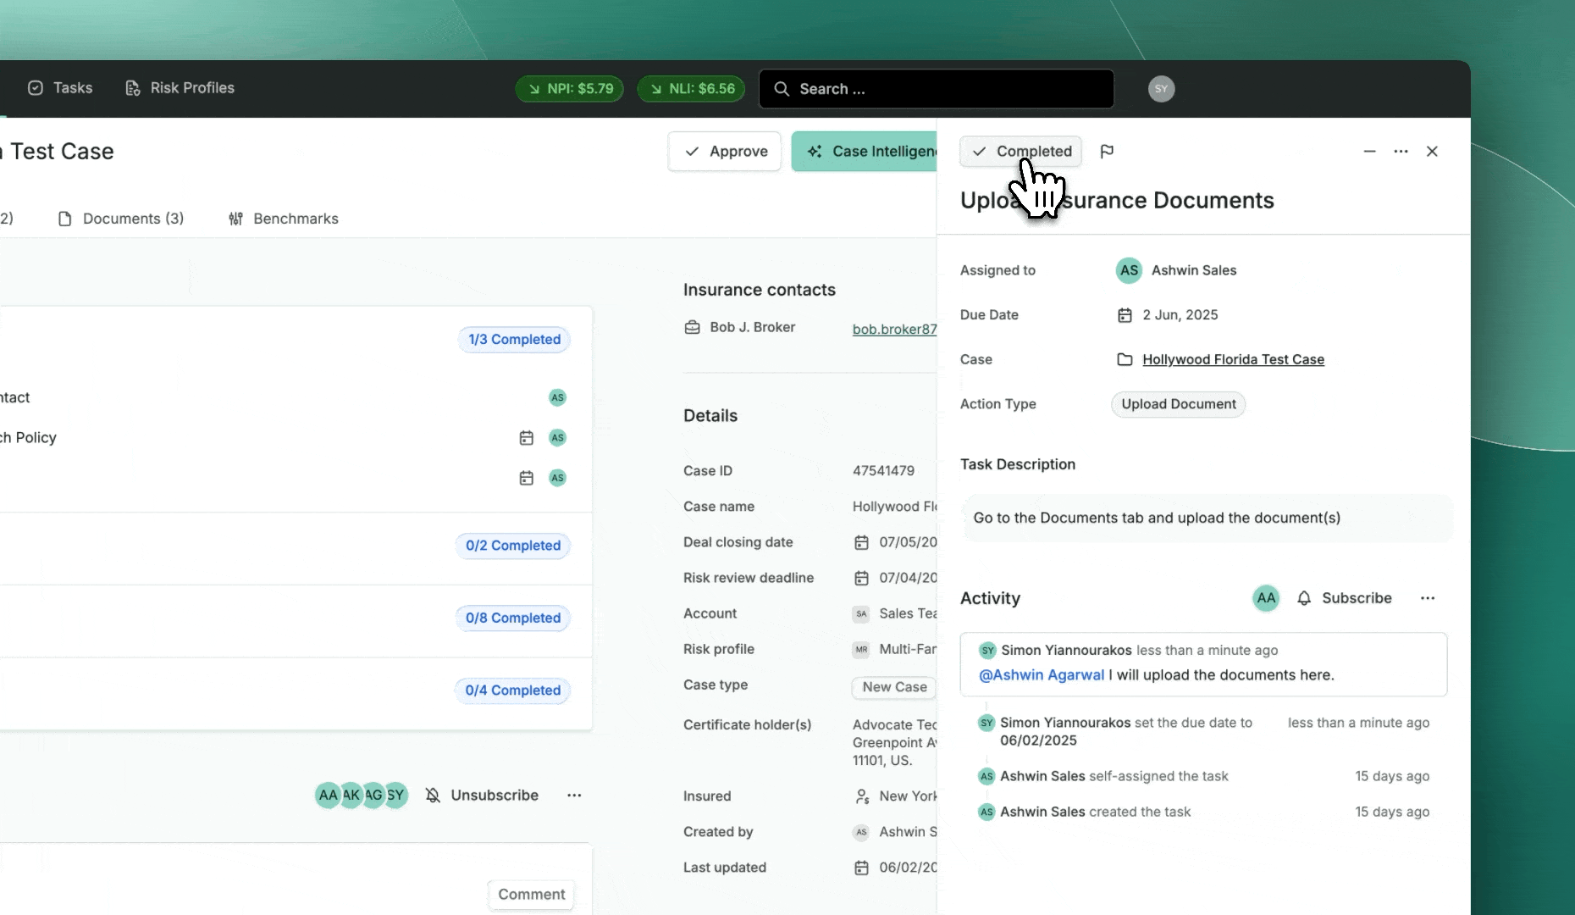1575x915 pixels.
Task: Click the flag icon beside Completed
Action: coord(1107,152)
